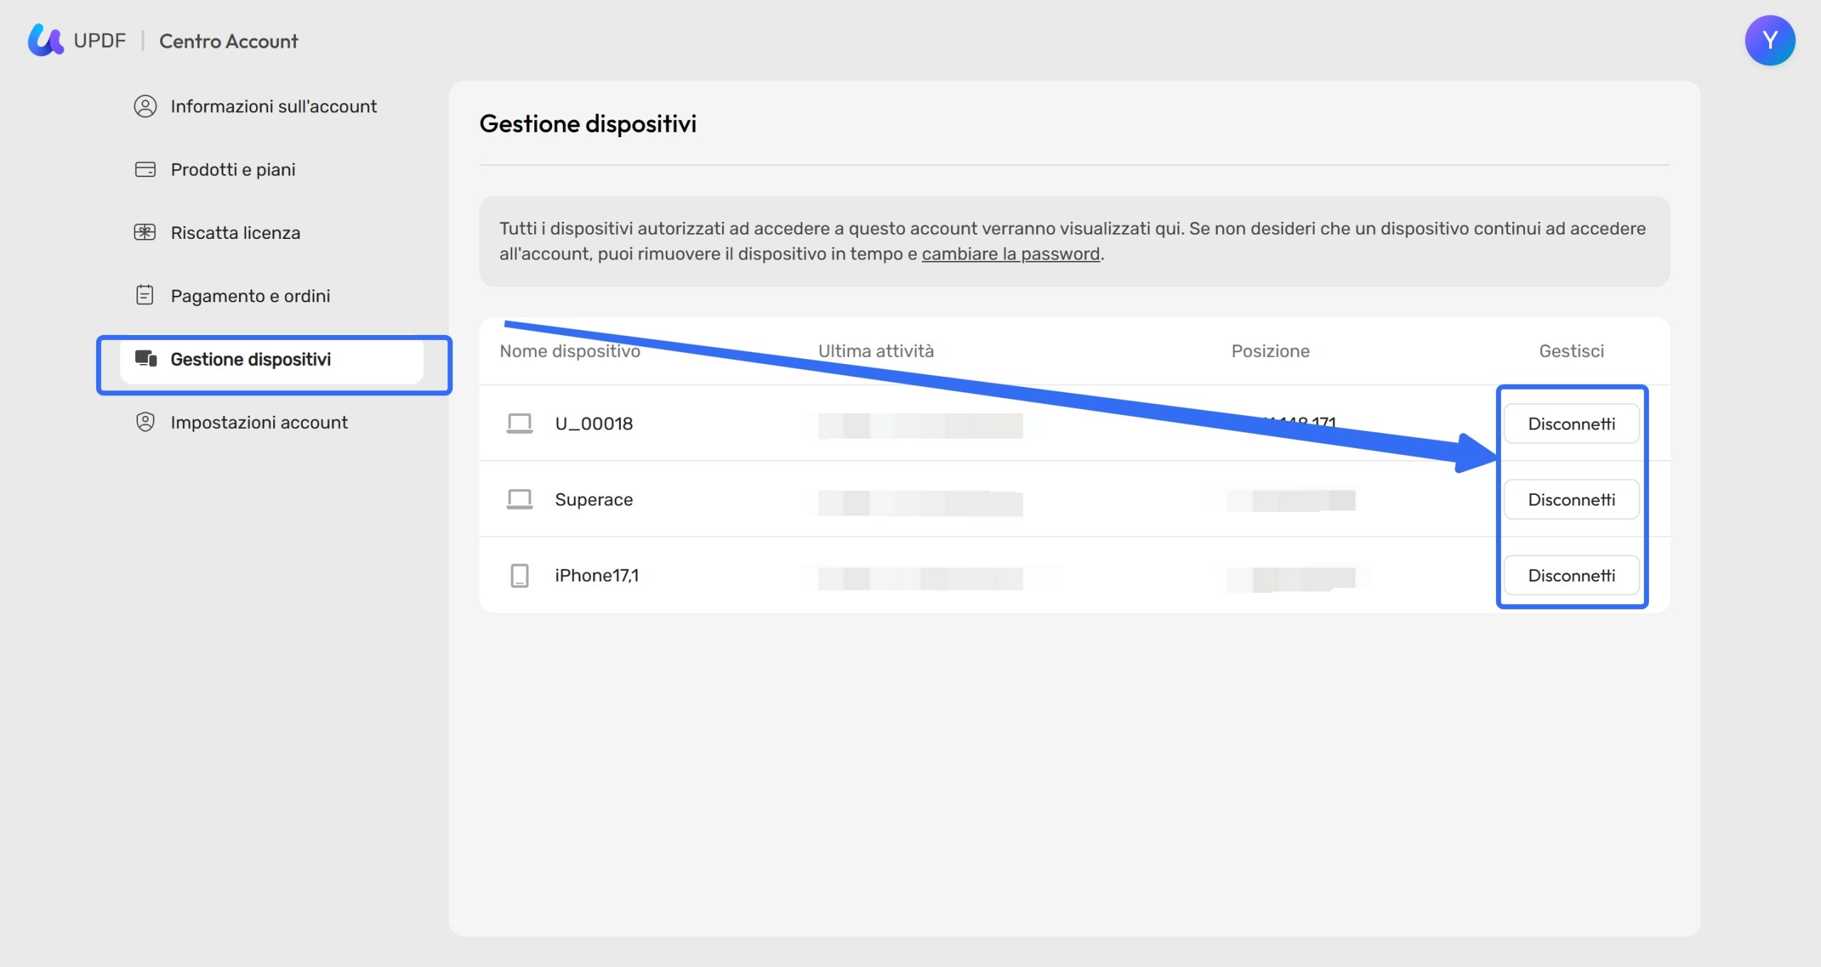Image resolution: width=1821 pixels, height=967 pixels.
Task: Click the Gestione dispositivi page heading
Action: (x=588, y=124)
